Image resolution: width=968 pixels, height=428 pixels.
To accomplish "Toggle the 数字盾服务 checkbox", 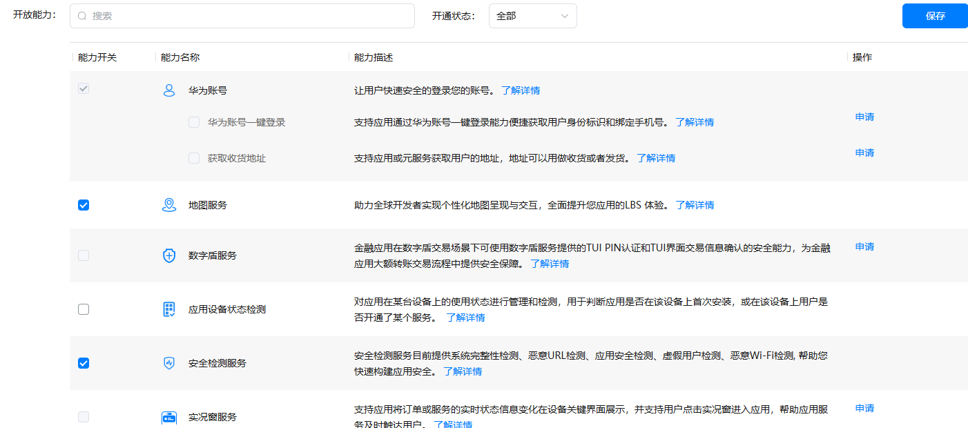I will pyautogui.click(x=84, y=255).
